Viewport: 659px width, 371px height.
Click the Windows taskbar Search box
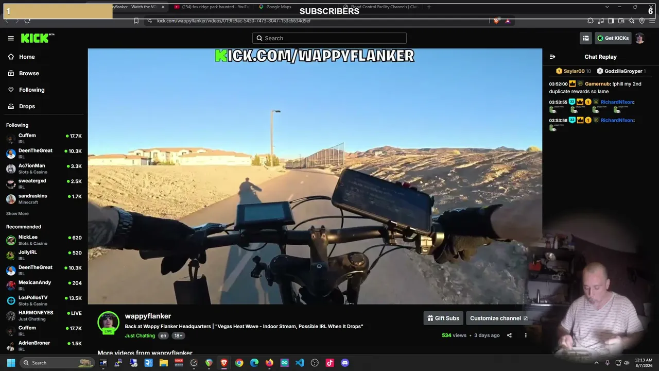[58, 363]
